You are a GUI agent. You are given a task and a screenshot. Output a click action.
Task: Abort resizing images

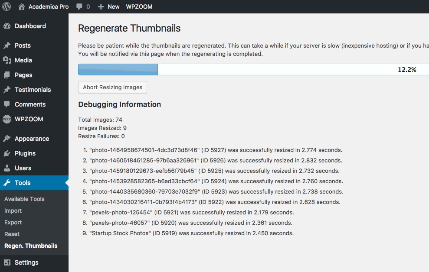click(x=112, y=87)
